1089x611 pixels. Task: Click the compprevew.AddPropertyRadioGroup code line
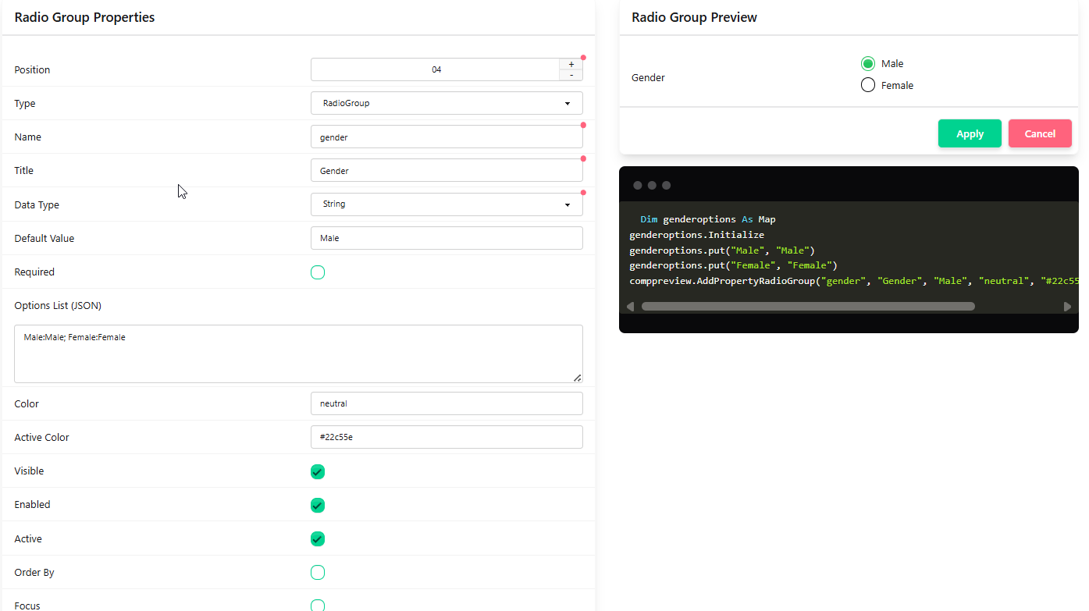pos(854,281)
